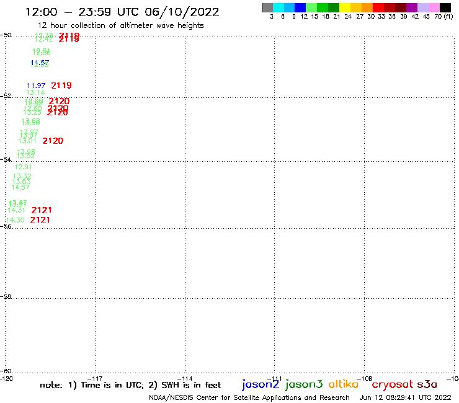
Task: Select the lavender swatch near 45
Action: pos(422,7)
